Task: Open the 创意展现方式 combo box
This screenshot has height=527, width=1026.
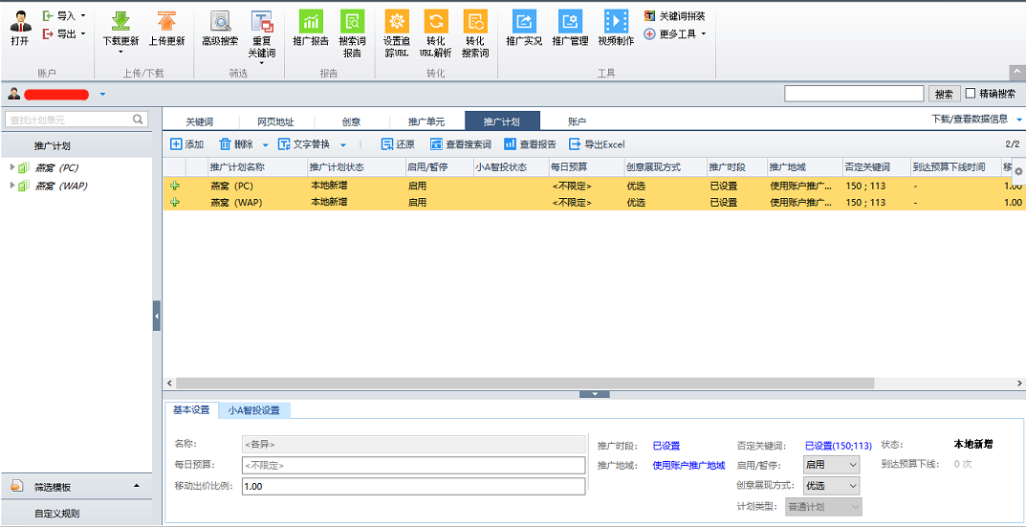Action: [x=831, y=486]
